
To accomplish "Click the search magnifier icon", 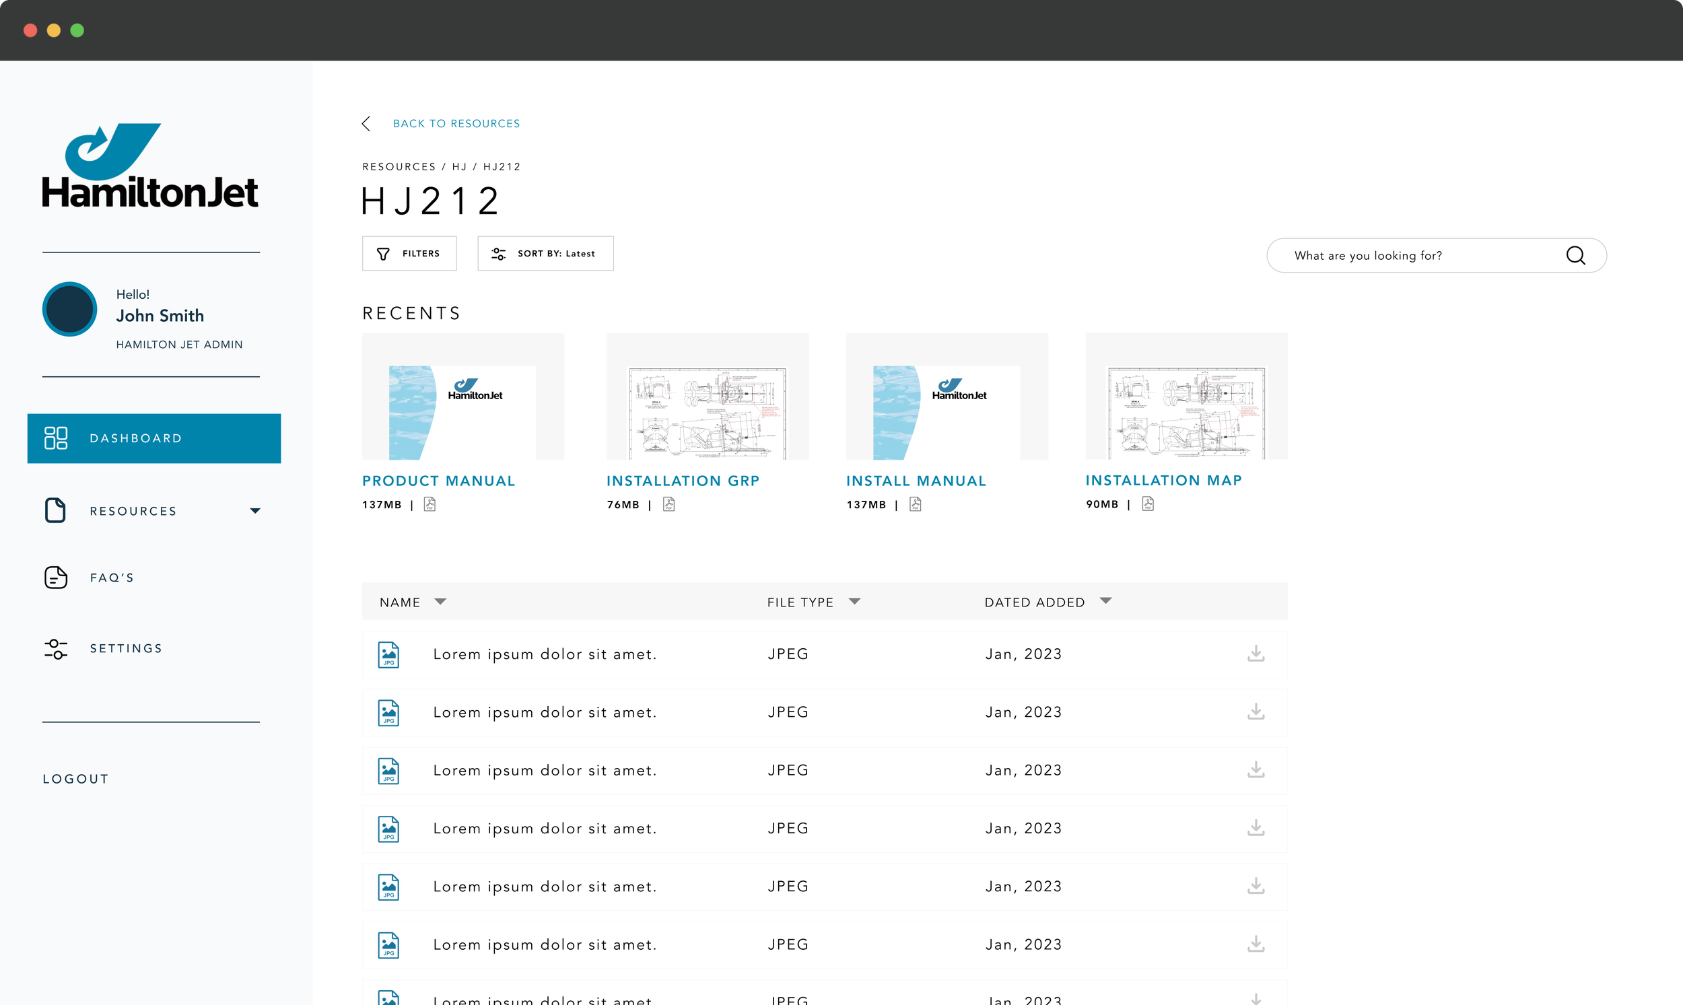I will pos(1575,255).
